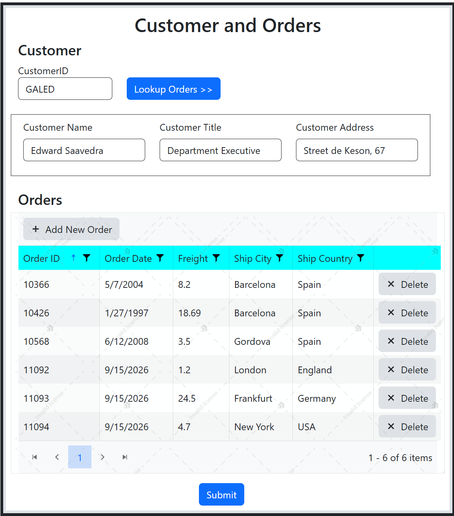Click the ship country Germany
Screen dimensions: 454x516
tap(317, 399)
